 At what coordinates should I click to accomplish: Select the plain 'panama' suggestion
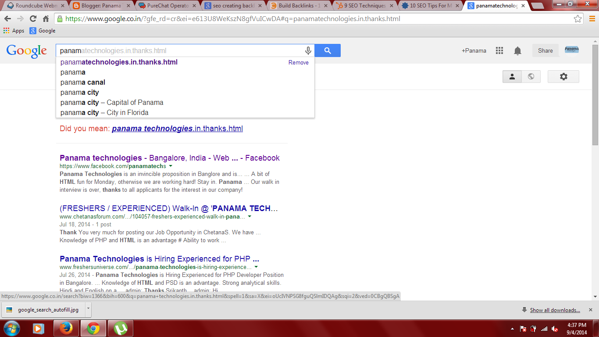pyautogui.click(x=185, y=72)
